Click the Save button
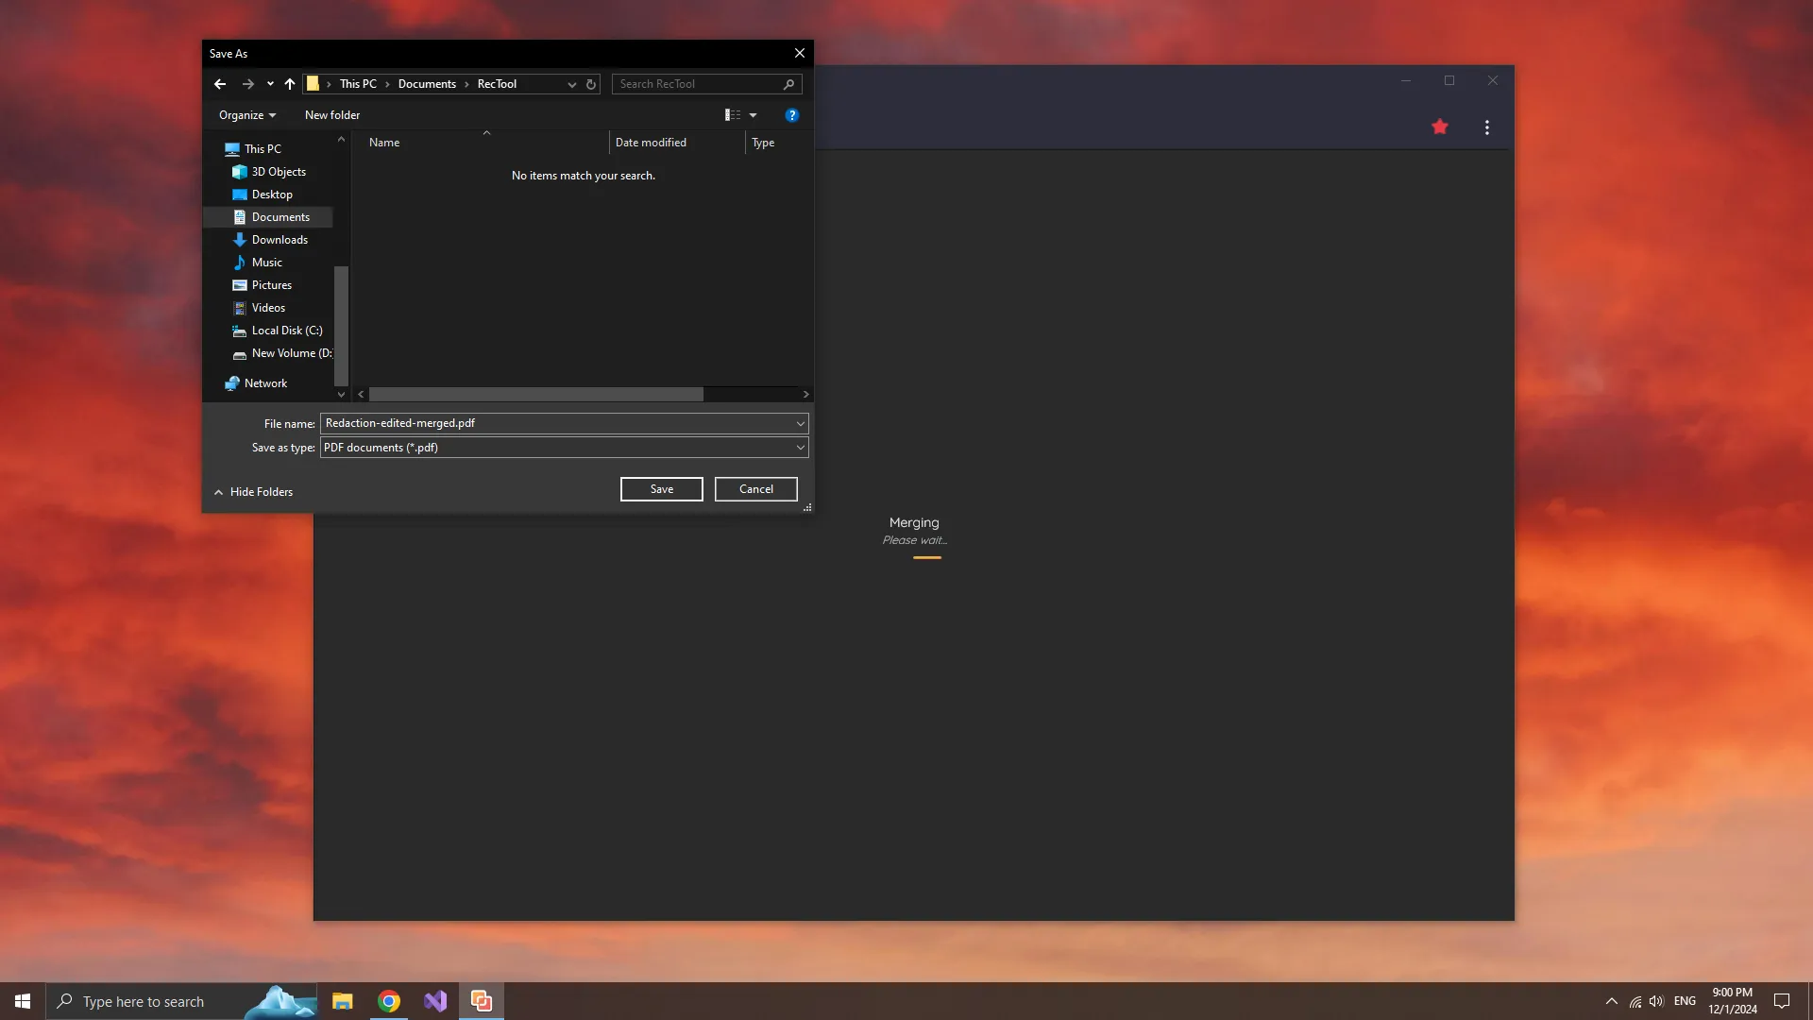 (x=661, y=489)
